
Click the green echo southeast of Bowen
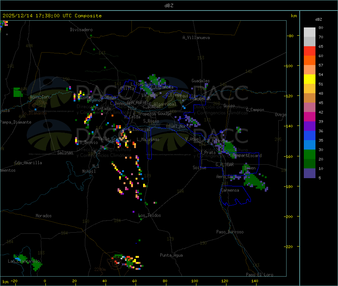pos(255,182)
